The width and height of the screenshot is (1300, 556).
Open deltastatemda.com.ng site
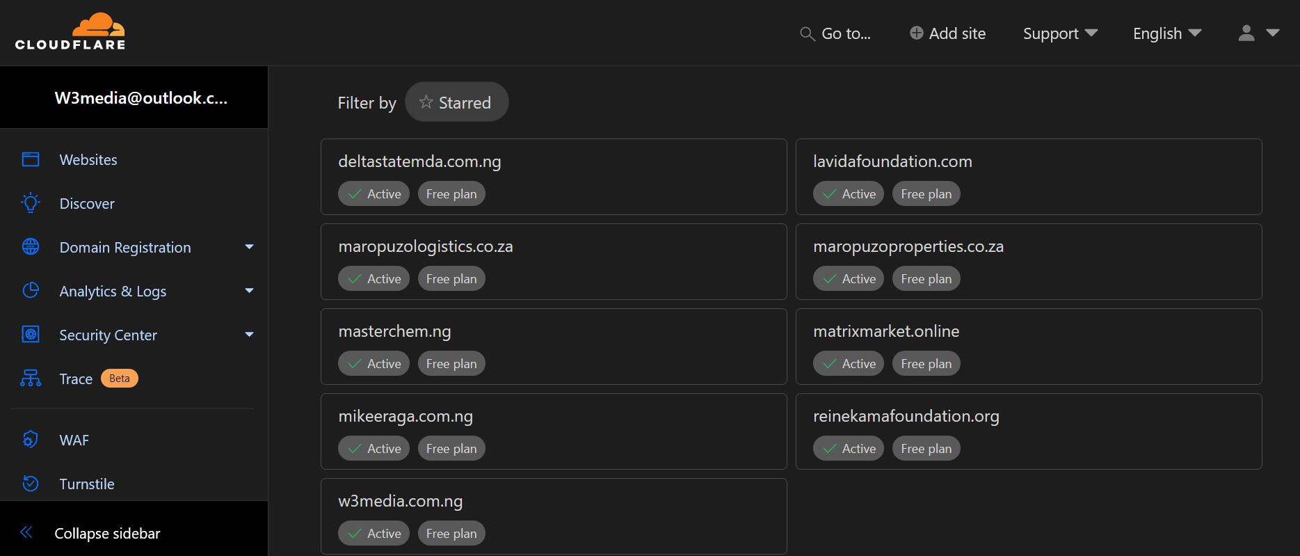[x=419, y=161]
